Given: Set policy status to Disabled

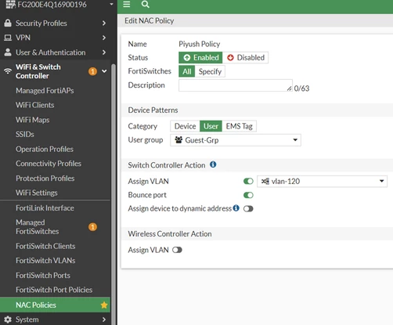Looking at the screenshot, I should 245,57.
